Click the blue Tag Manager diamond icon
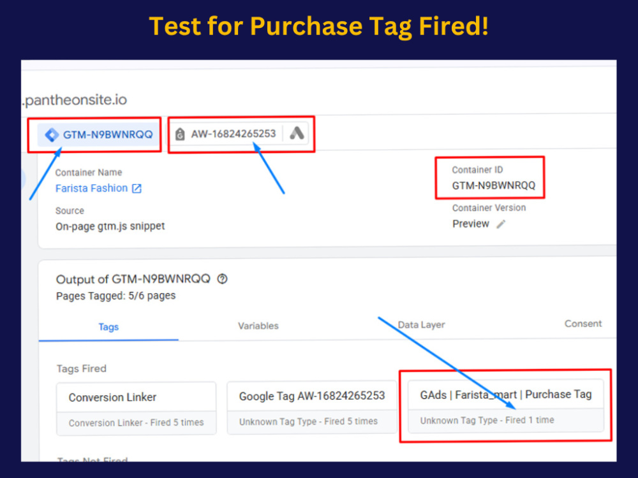This screenshot has width=638, height=478. coord(52,134)
